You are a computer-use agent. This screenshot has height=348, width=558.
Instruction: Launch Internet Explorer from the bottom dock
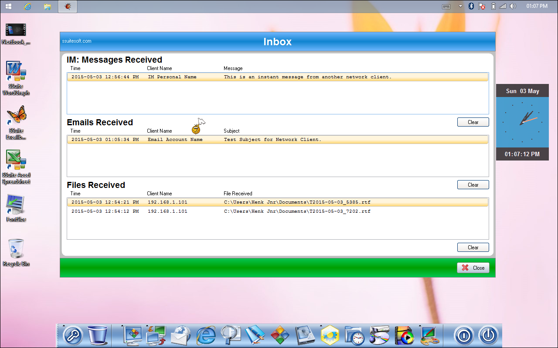click(x=206, y=335)
